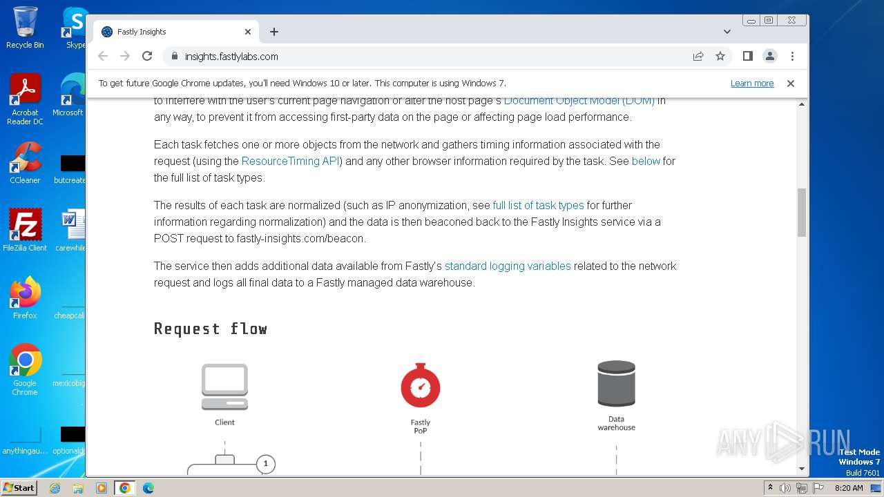Click the Client computer diagram icon
884x497 pixels.
224,387
